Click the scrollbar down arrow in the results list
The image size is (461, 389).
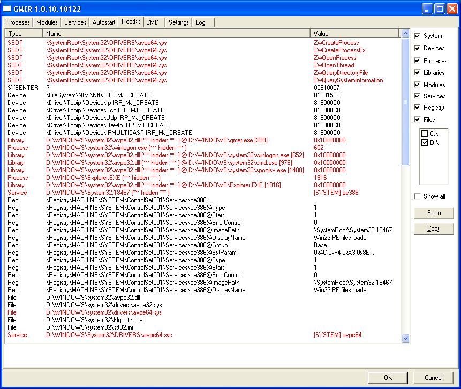[405, 338]
